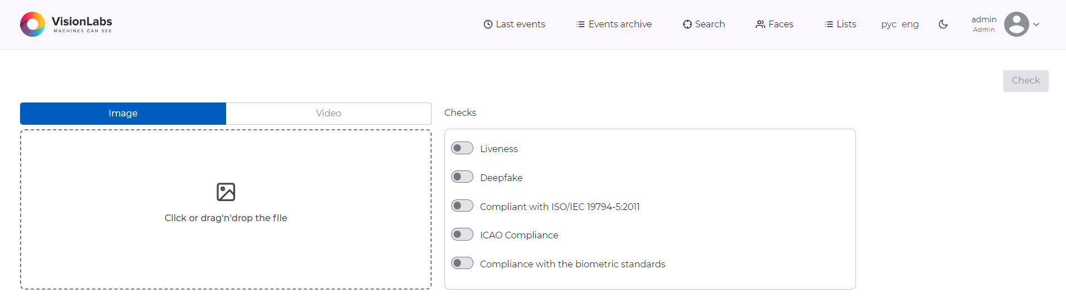Click the clock icon beside Last events

[x=488, y=25]
